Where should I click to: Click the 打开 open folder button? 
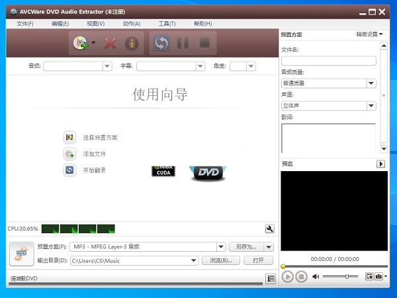click(x=258, y=260)
